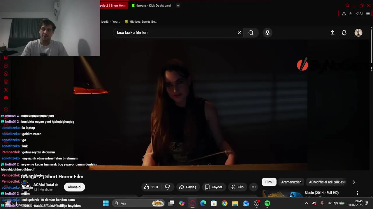Open Spotify from taskbar
This screenshot has width=373, height=209.
tap(267, 203)
